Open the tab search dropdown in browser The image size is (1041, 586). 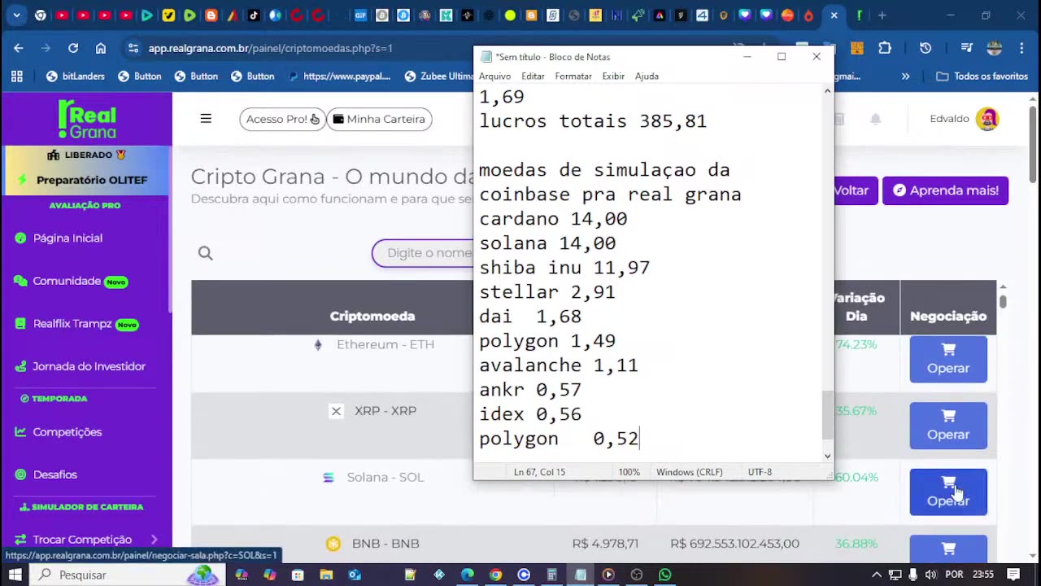pyautogui.click(x=17, y=15)
